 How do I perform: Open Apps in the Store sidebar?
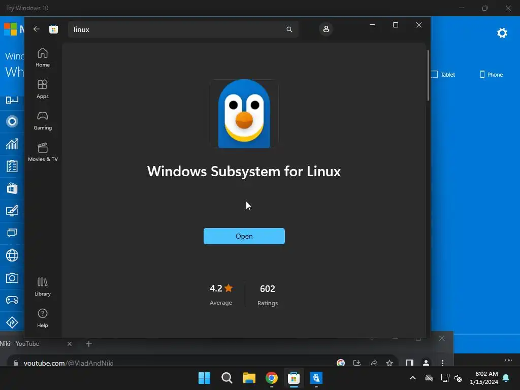[43, 89]
